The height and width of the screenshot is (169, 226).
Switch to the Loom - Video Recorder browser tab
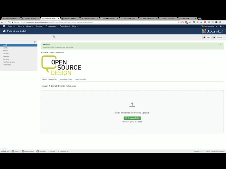tap(129, 19)
